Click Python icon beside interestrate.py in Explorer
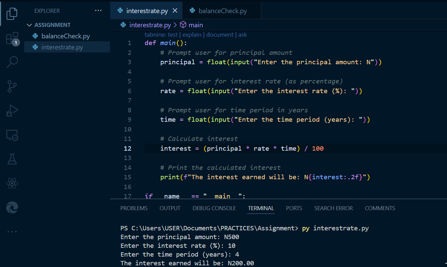Viewport: 447px width, 267px height. click(35, 47)
